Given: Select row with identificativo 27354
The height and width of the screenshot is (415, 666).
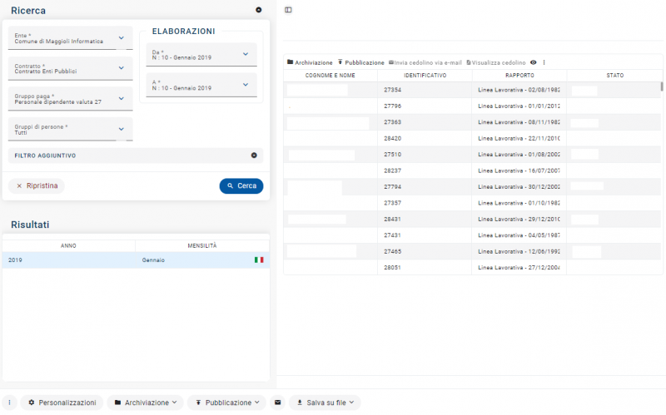Looking at the screenshot, I should 472,90.
